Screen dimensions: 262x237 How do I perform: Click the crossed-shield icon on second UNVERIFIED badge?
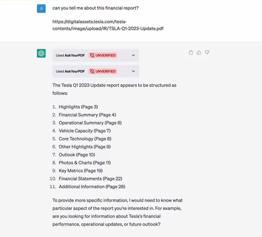click(x=92, y=71)
